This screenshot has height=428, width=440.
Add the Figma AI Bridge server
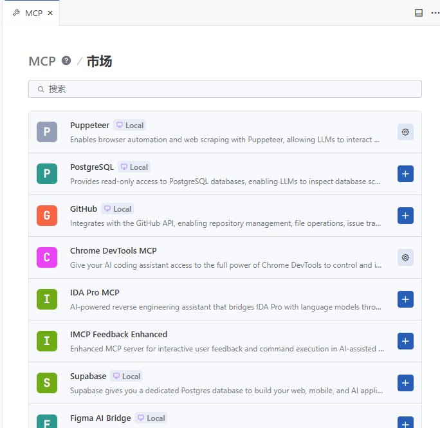405,423
